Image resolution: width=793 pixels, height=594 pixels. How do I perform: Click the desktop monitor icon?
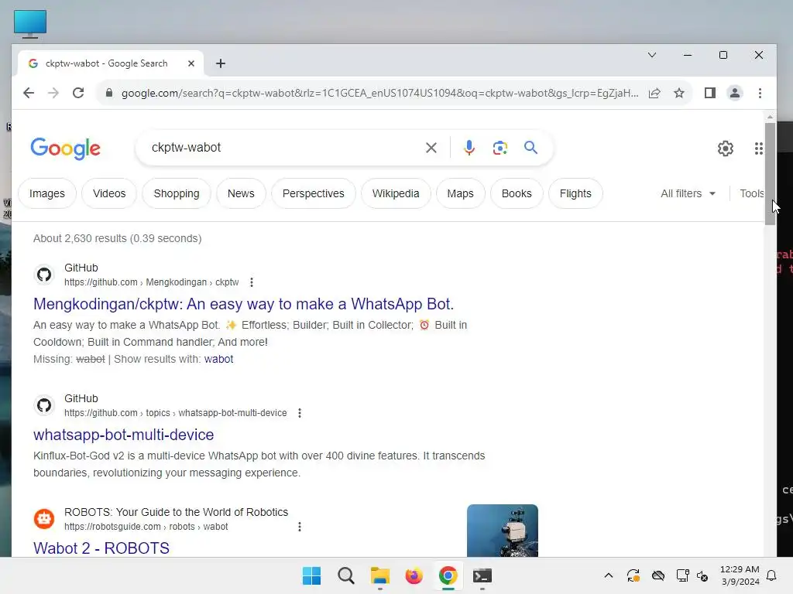tap(30, 24)
